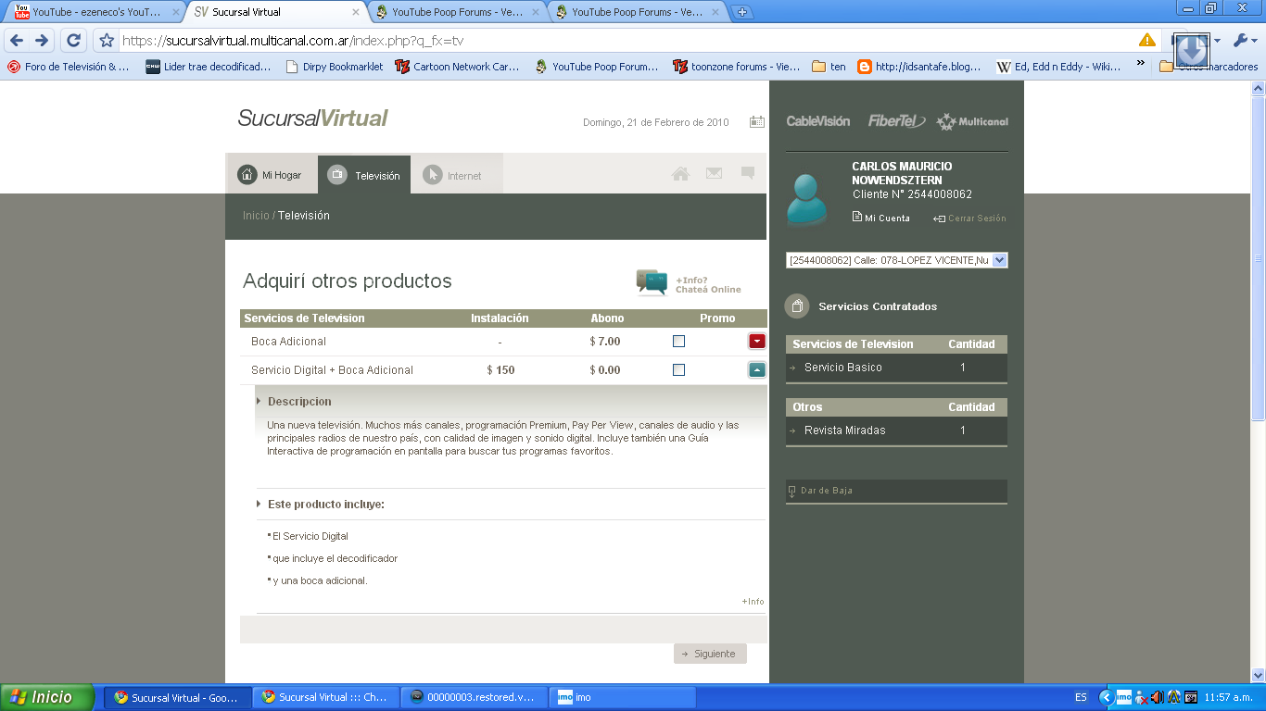Tick Servicio Digital + Boca Adicional checkbox
Image resolution: width=1266 pixels, height=711 pixels.
[678, 370]
